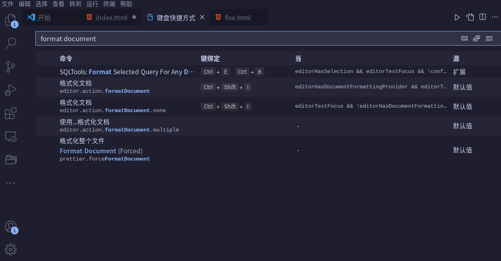Open the Search panel icon
The height and width of the screenshot is (261, 501).
(x=10, y=43)
